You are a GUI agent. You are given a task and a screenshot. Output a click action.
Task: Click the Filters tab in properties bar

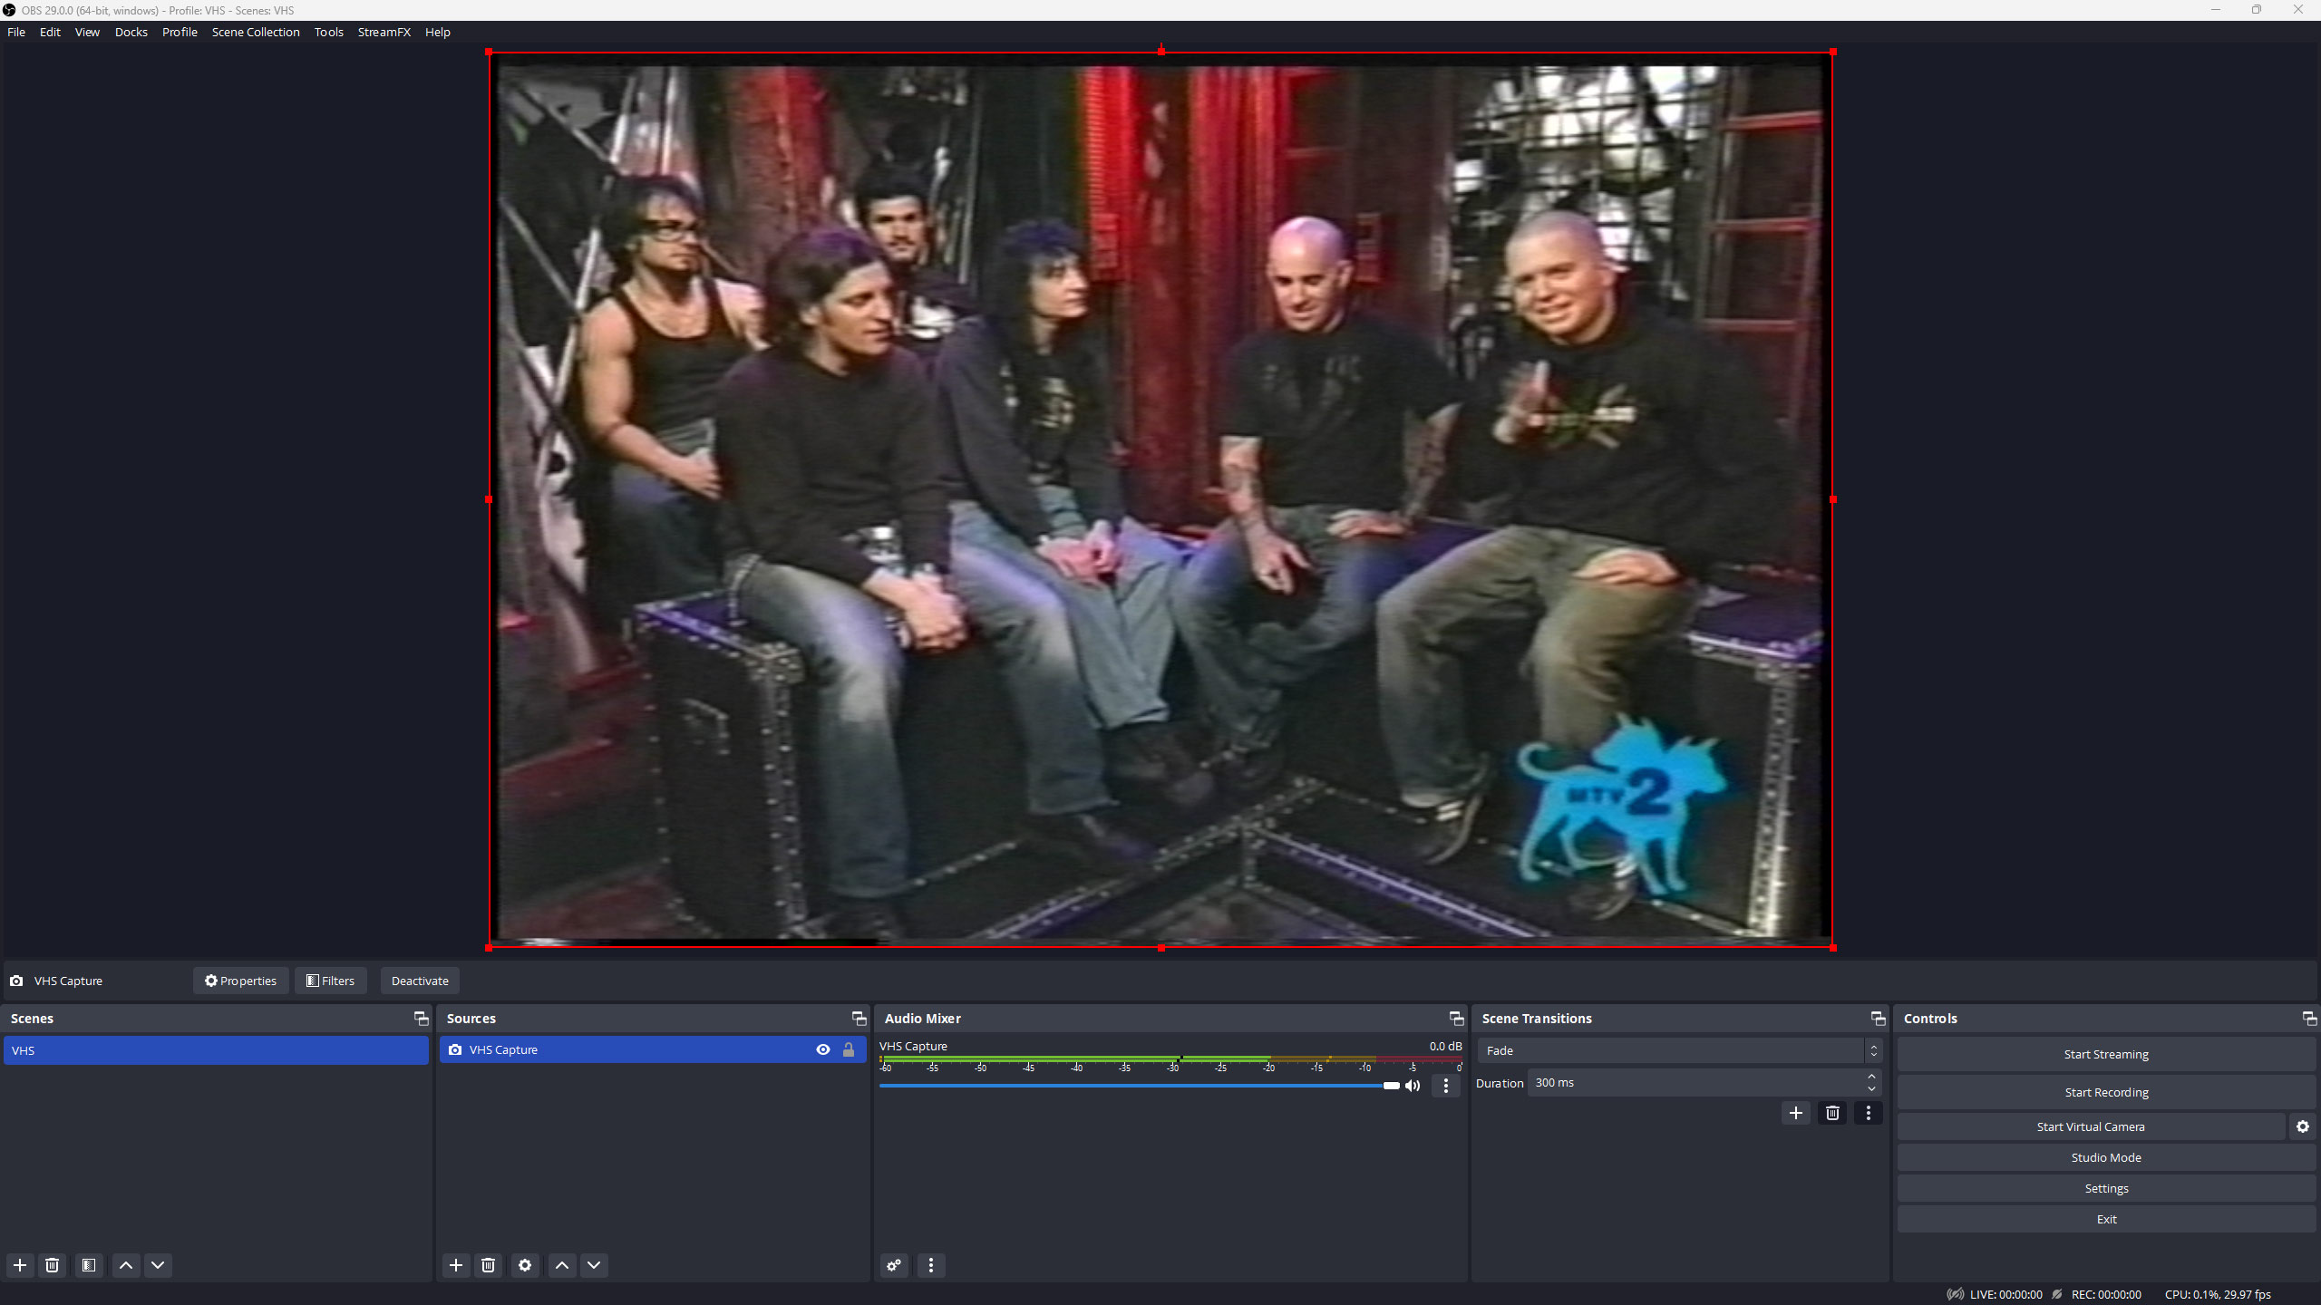[x=332, y=980]
